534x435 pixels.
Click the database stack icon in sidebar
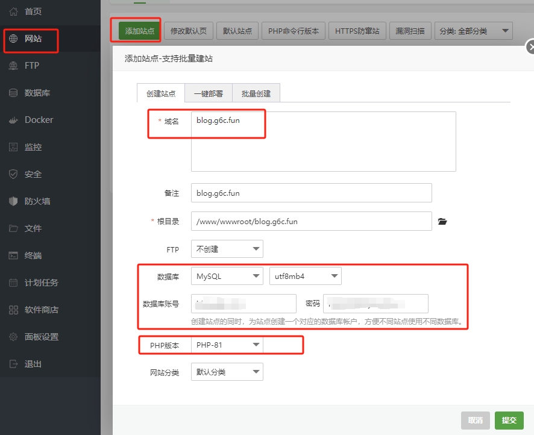tap(13, 93)
